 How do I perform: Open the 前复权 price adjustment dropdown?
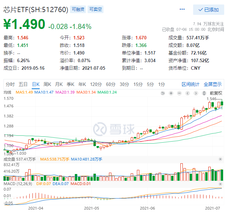tap(216, 93)
